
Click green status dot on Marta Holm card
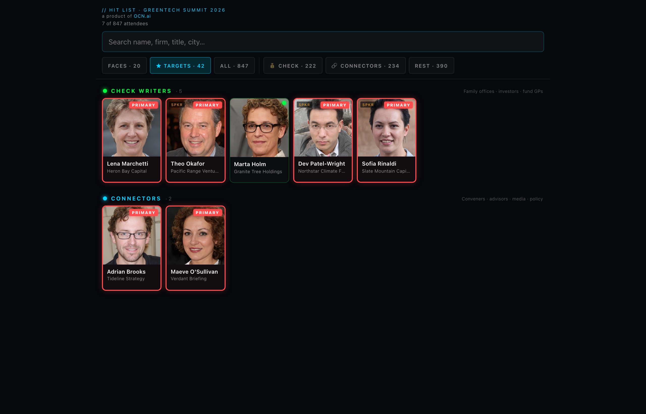[284, 103]
